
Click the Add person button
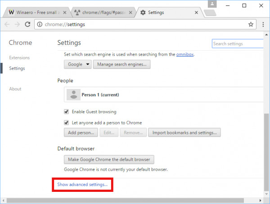tap(81, 133)
